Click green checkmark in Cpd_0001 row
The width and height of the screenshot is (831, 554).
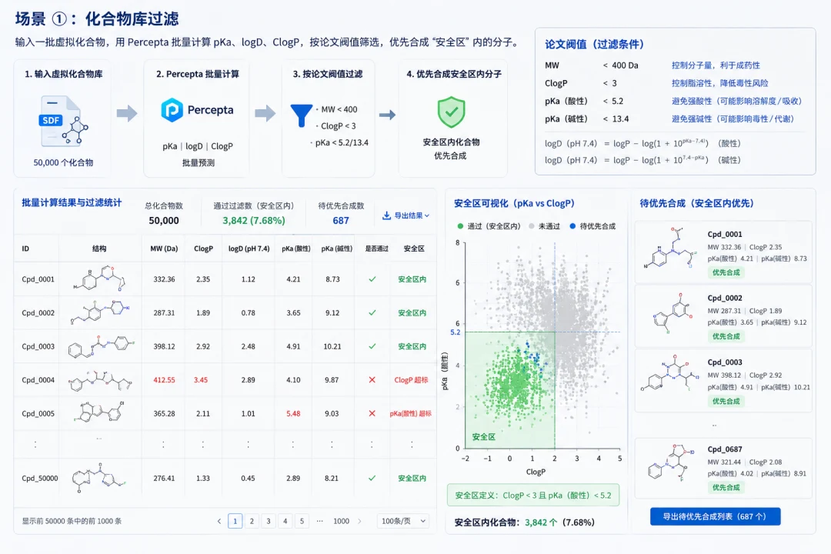tap(372, 279)
